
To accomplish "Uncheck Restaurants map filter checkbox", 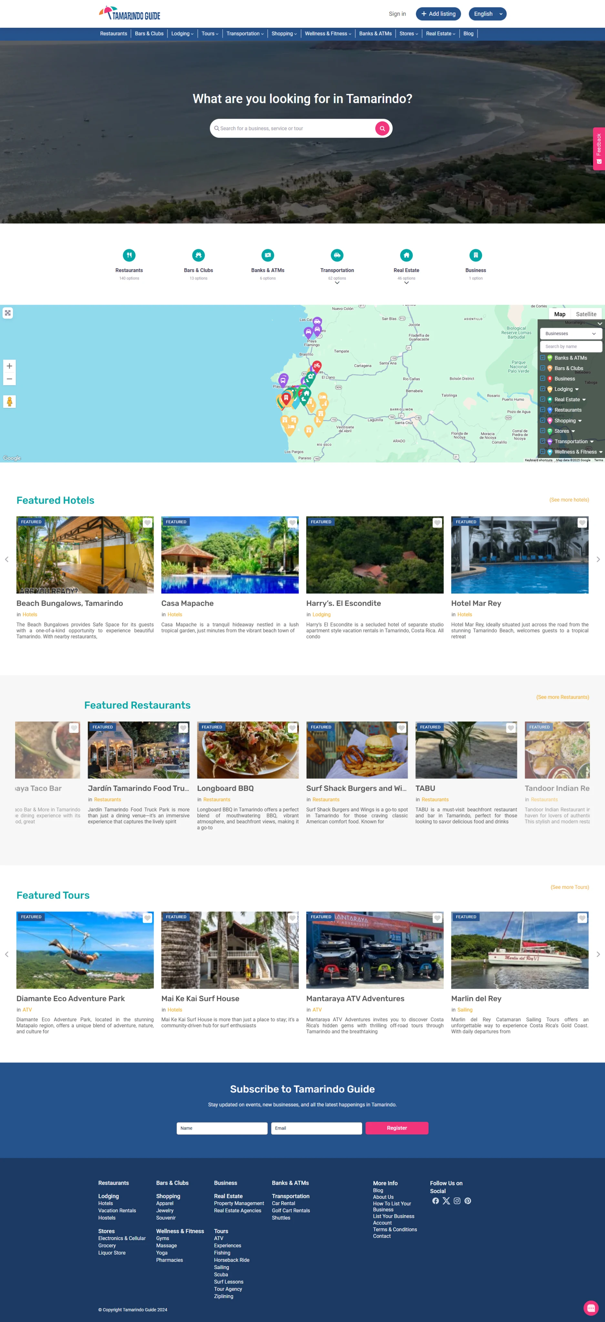I will click(x=543, y=410).
